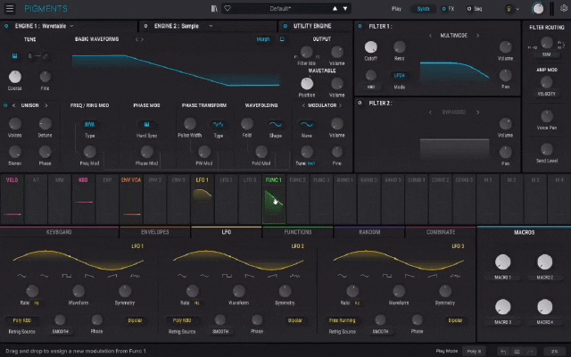This screenshot has height=357, width=571.
Task: Open the FUNCTIONS modulation tab
Action: click(298, 232)
